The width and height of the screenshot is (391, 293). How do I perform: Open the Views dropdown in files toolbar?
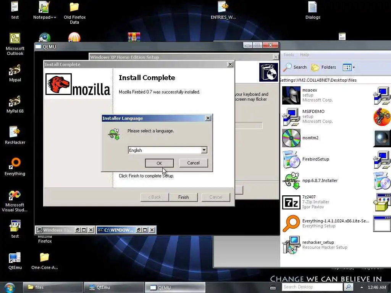[349, 67]
